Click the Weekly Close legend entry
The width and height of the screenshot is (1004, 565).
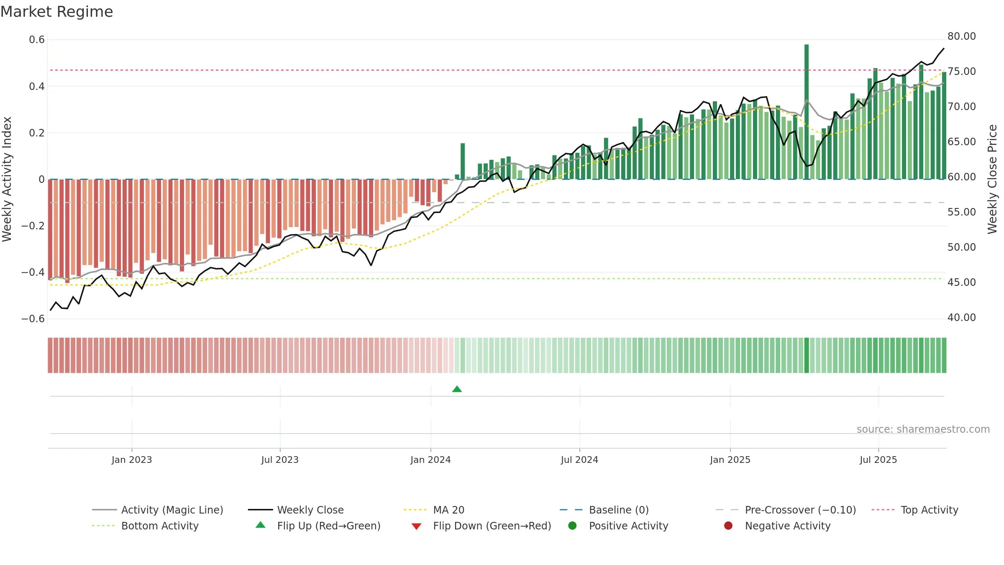(296, 510)
